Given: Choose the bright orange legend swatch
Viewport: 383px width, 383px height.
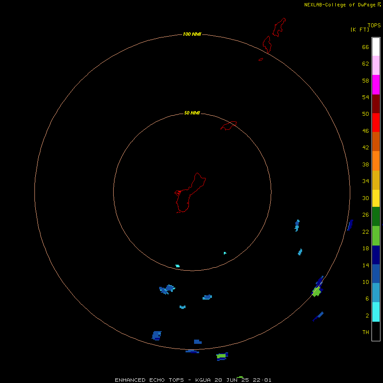Looking at the screenshot, I should [376, 161].
